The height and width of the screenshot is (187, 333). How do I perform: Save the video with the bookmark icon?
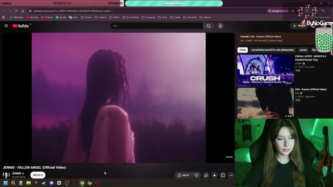pyautogui.click(x=223, y=175)
